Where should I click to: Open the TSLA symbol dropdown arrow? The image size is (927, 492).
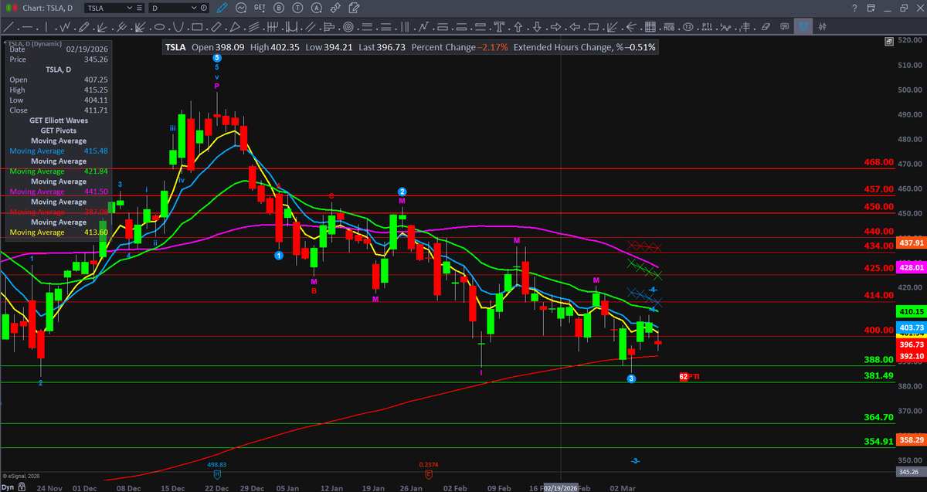coord(129,8)
